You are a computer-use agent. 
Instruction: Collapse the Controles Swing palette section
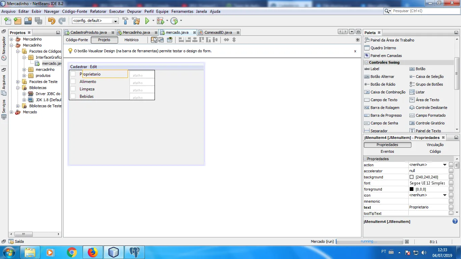(367, 62)
